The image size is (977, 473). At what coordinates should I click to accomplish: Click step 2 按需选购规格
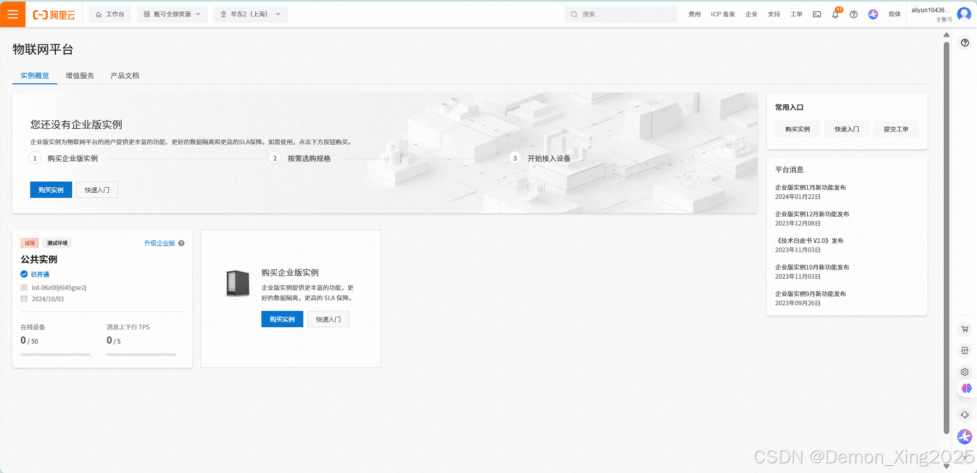point(300,159)
